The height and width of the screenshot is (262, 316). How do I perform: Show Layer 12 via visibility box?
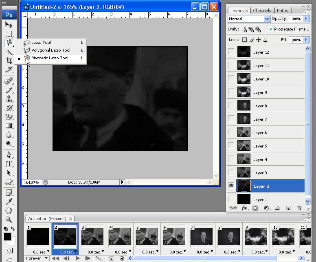231,52
